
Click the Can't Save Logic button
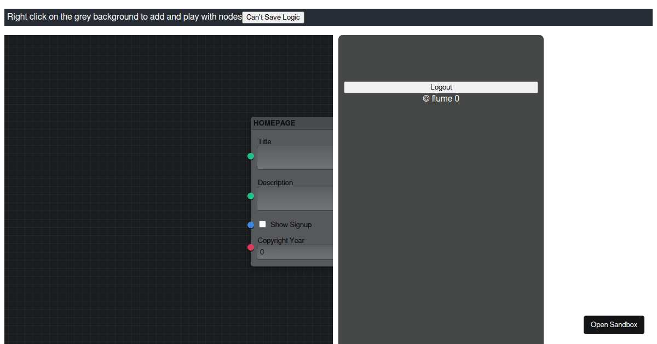(x=273, y=17)
